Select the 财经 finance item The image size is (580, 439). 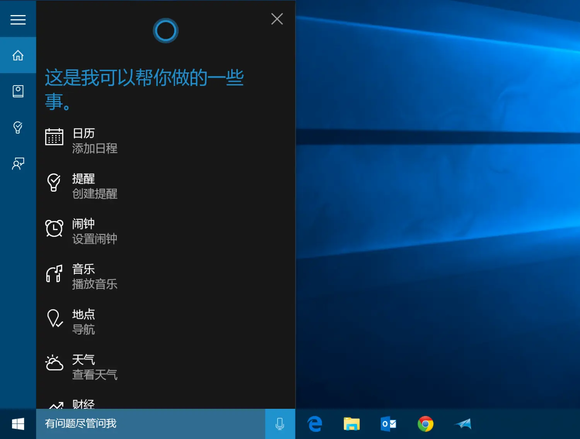click(84, 404)
